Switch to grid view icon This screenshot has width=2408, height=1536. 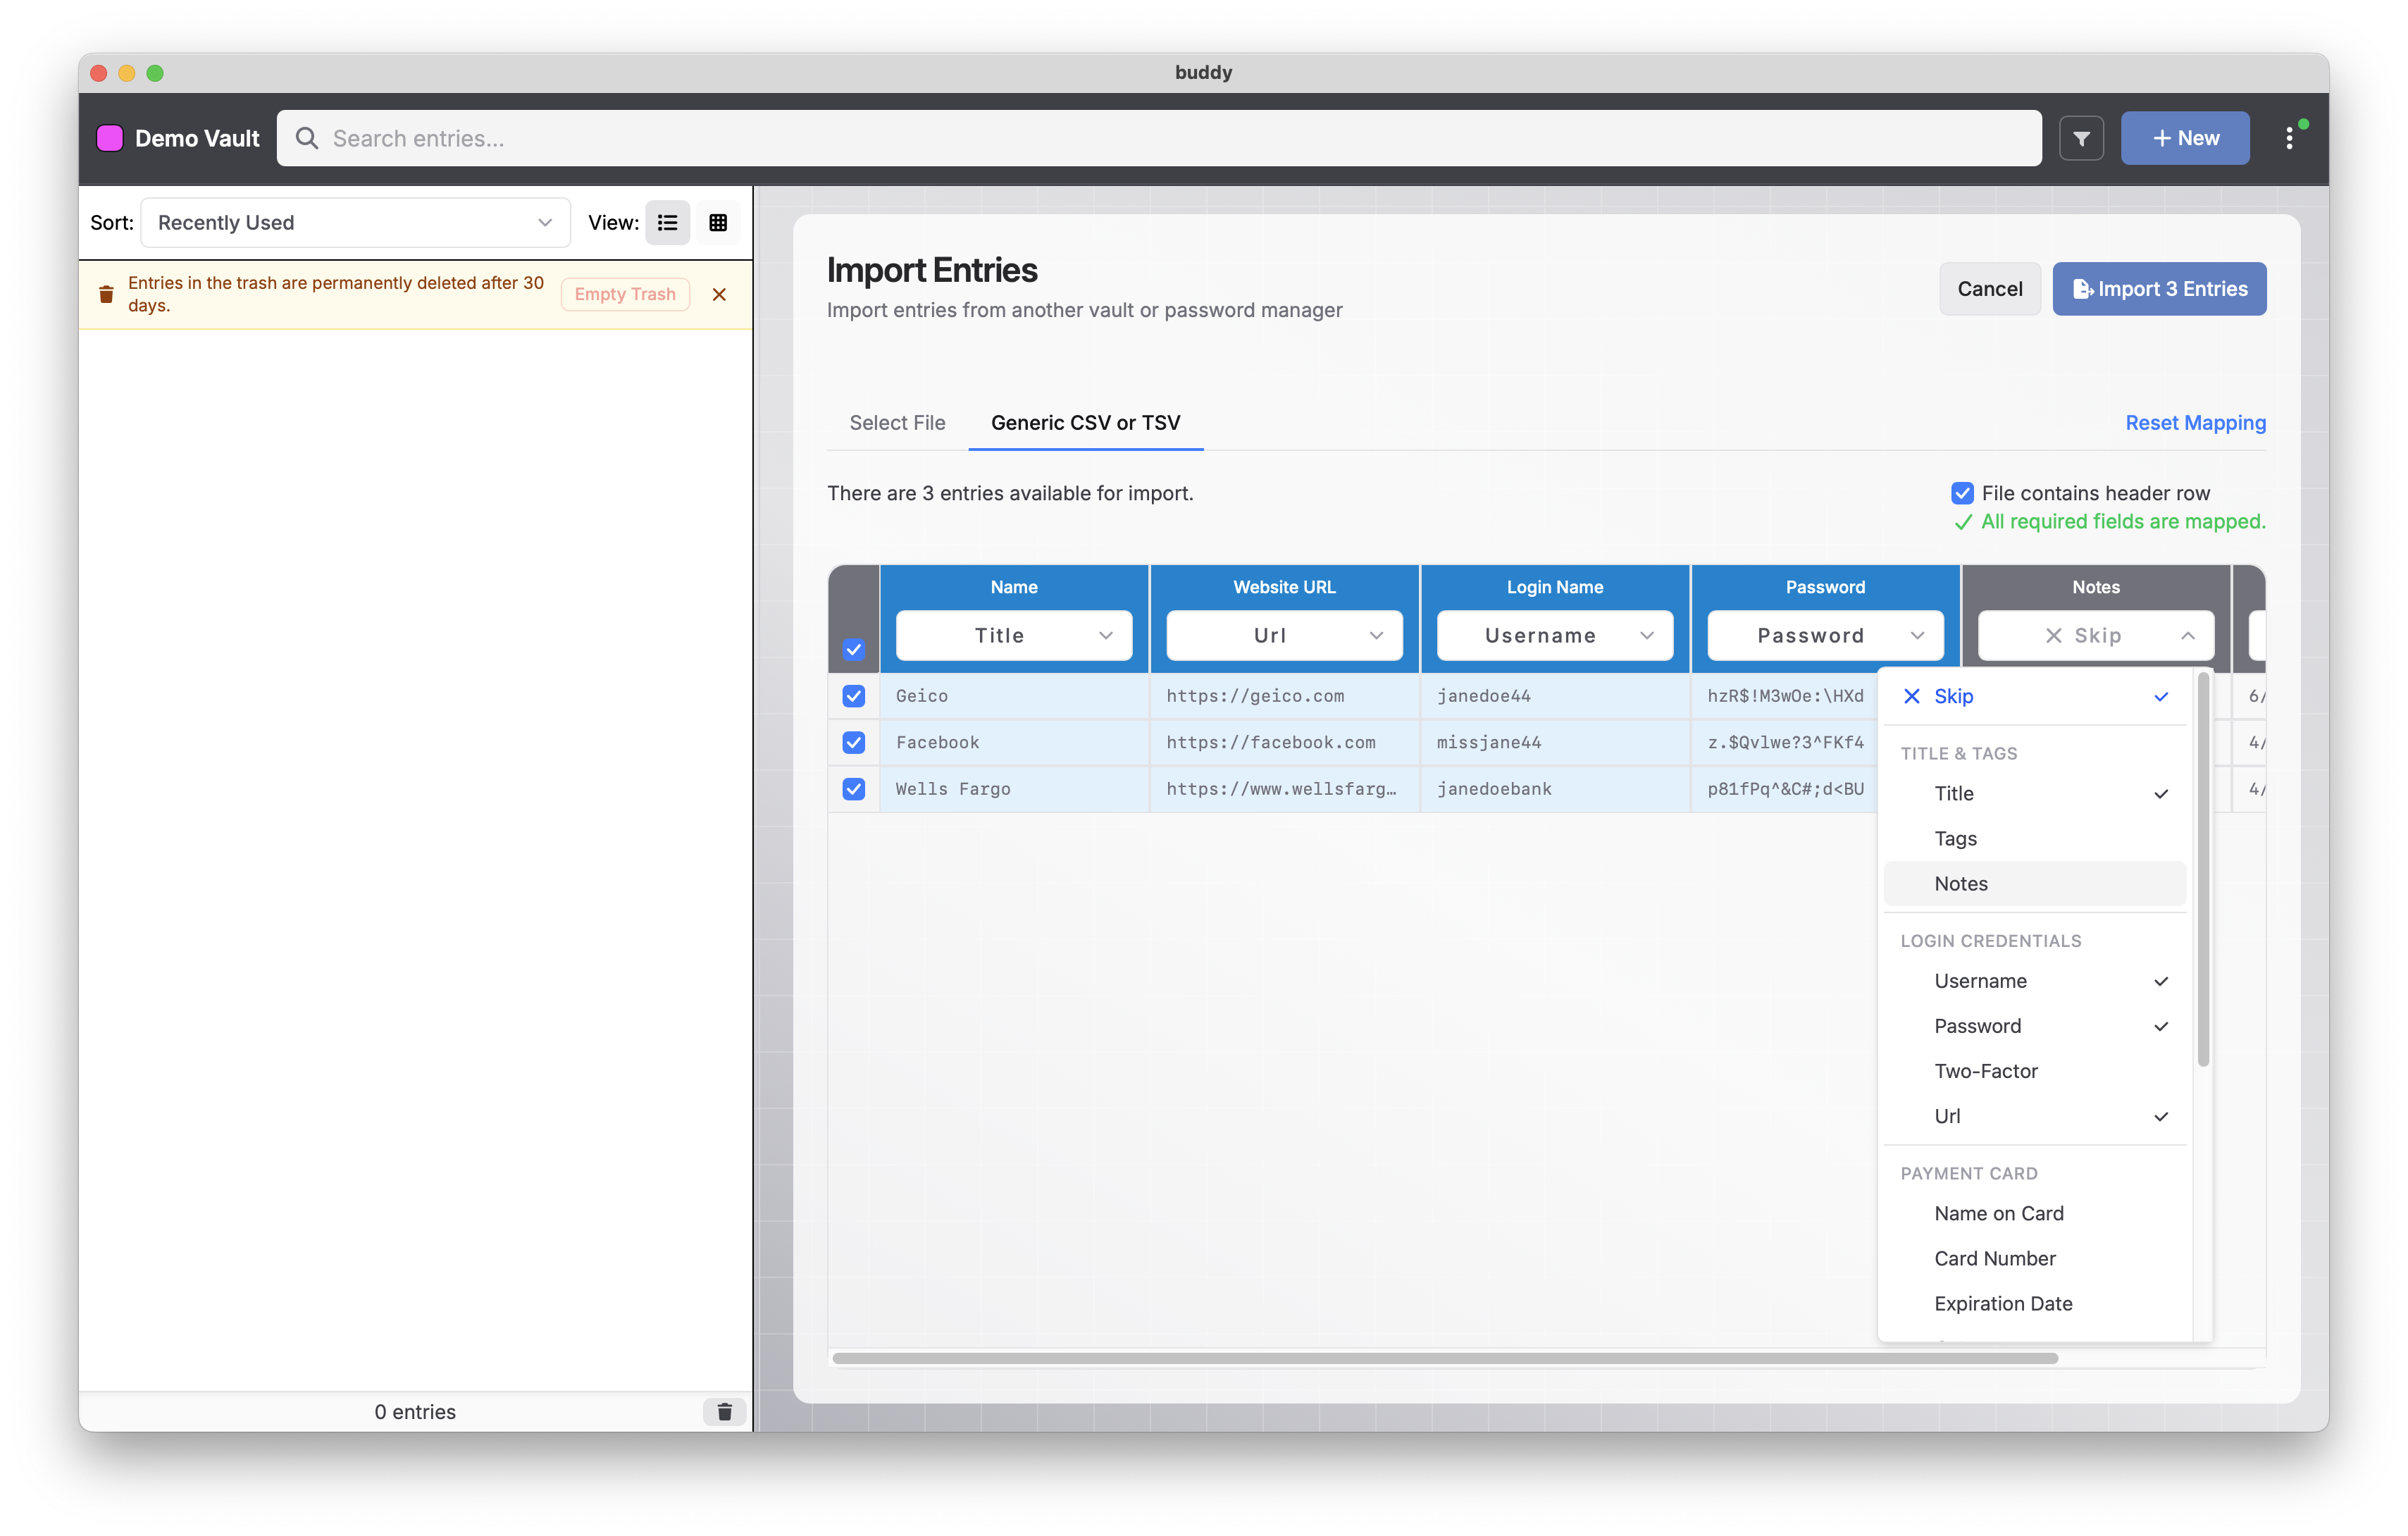[718, 222]
